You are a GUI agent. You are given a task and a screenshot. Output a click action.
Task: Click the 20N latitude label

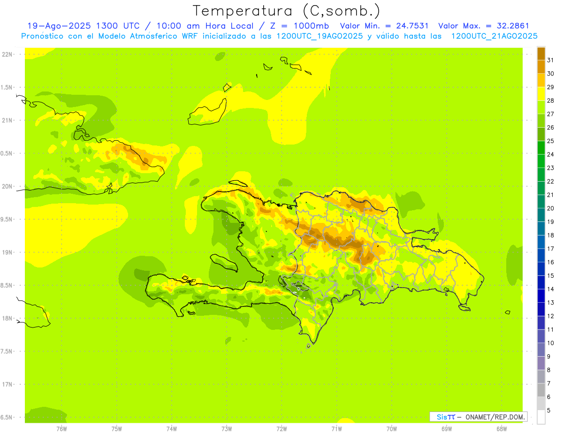(x=8, y=186)
